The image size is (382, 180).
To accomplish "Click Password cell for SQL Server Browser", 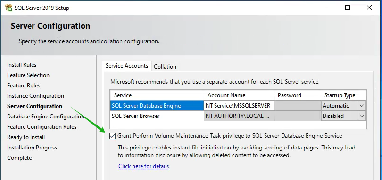I will tap(298, 116).
